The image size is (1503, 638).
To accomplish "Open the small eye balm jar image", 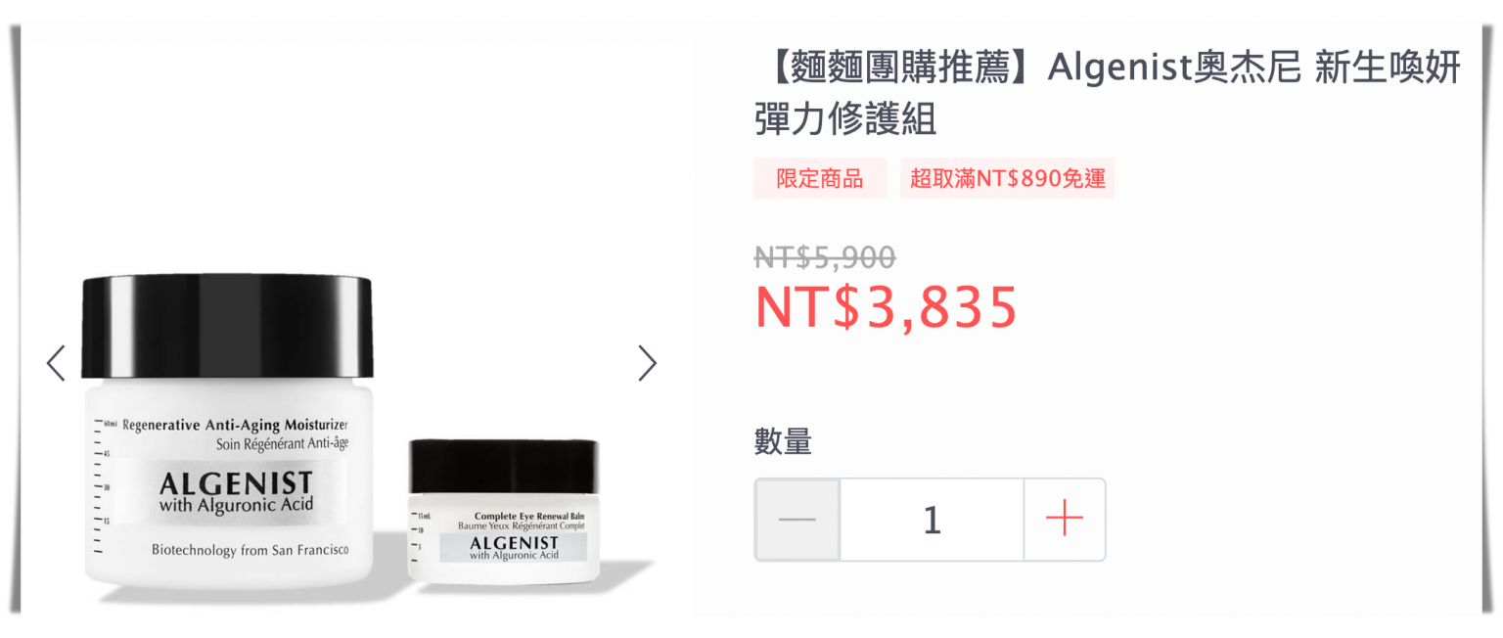I will tap(503, 512).
